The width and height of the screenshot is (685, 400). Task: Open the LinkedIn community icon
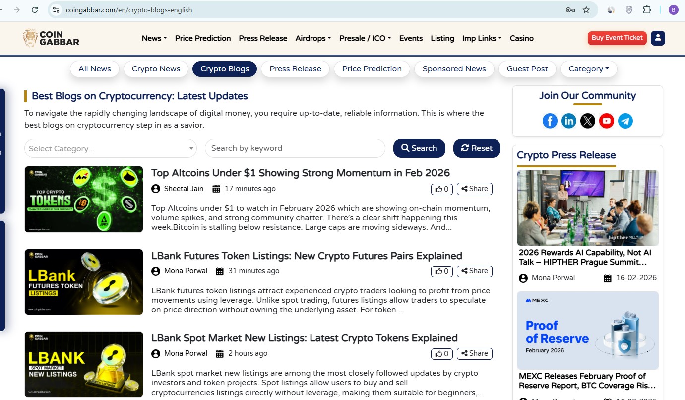[569, 121]
